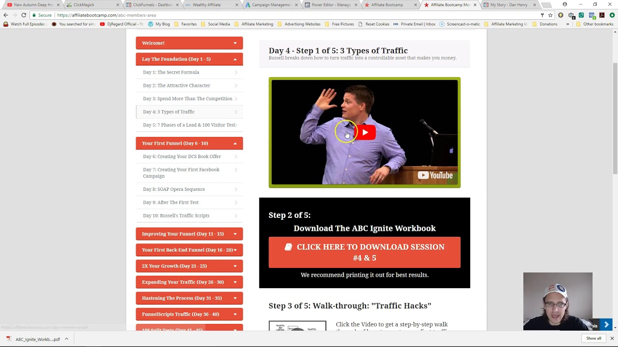
Task: Click Here To Download Session #4 & 5
Action: (365, 252)
